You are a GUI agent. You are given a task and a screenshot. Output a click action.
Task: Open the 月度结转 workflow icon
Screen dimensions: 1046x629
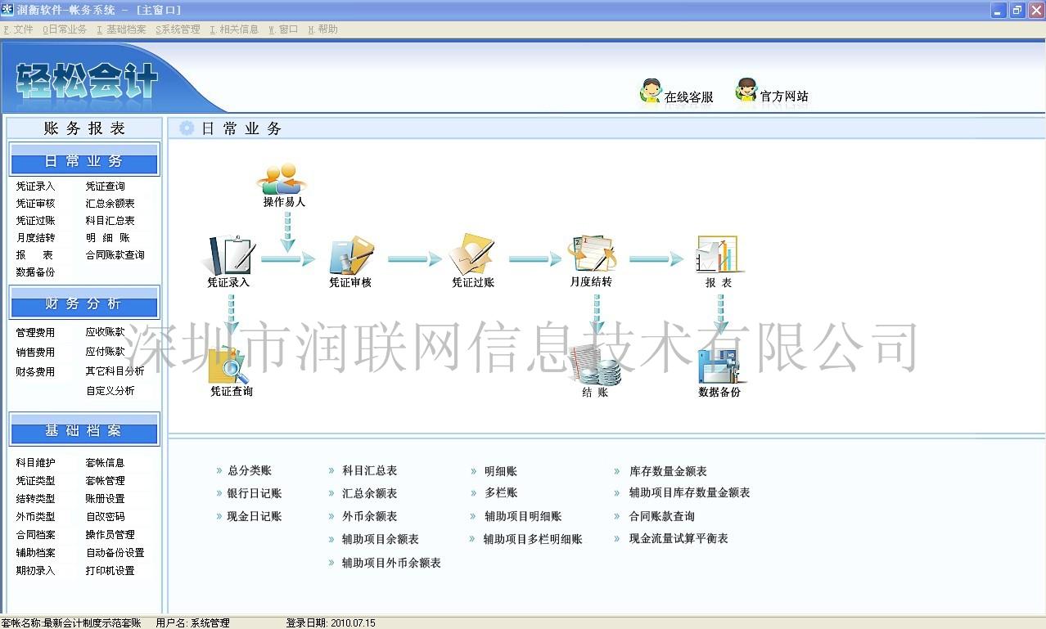pos(591,254)
